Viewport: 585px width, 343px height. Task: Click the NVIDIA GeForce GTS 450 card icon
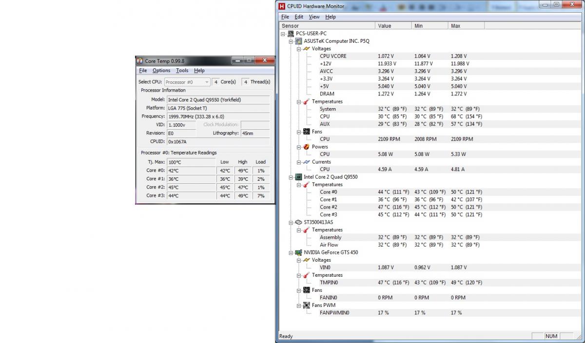tap(299, 252)
